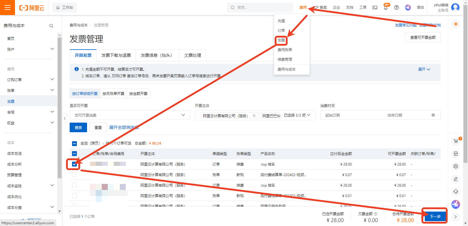
Task: Open 工作台 button
Action: tap(65, 8)
